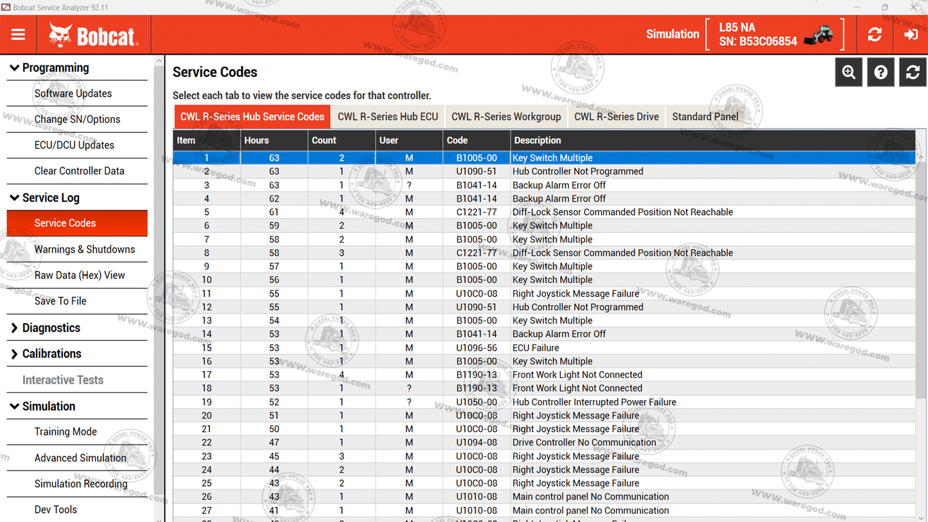Select item 5, Diff-Lock Sensor Commanded Position Not Reachable
Screen dimensions: 928x522
[545, 212]
